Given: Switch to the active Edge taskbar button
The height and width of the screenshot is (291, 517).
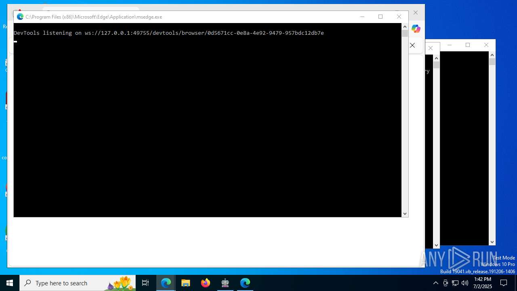Looking at the screenshot, I should click(x=166, y=283).
